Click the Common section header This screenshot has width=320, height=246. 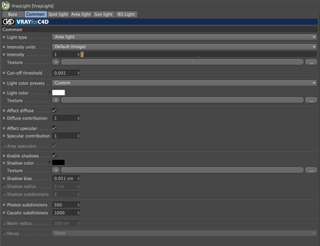click(x=160, y=29)
